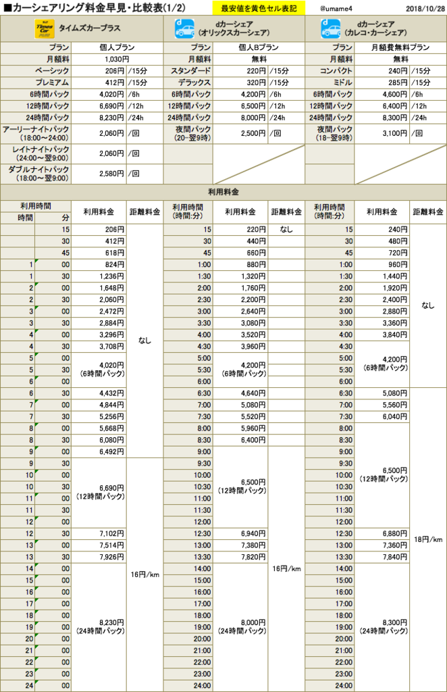Select the Orix 8,000円 (24時間パック) merged cell
Viewport: 447px width, 692px height.
coord(240,627)
